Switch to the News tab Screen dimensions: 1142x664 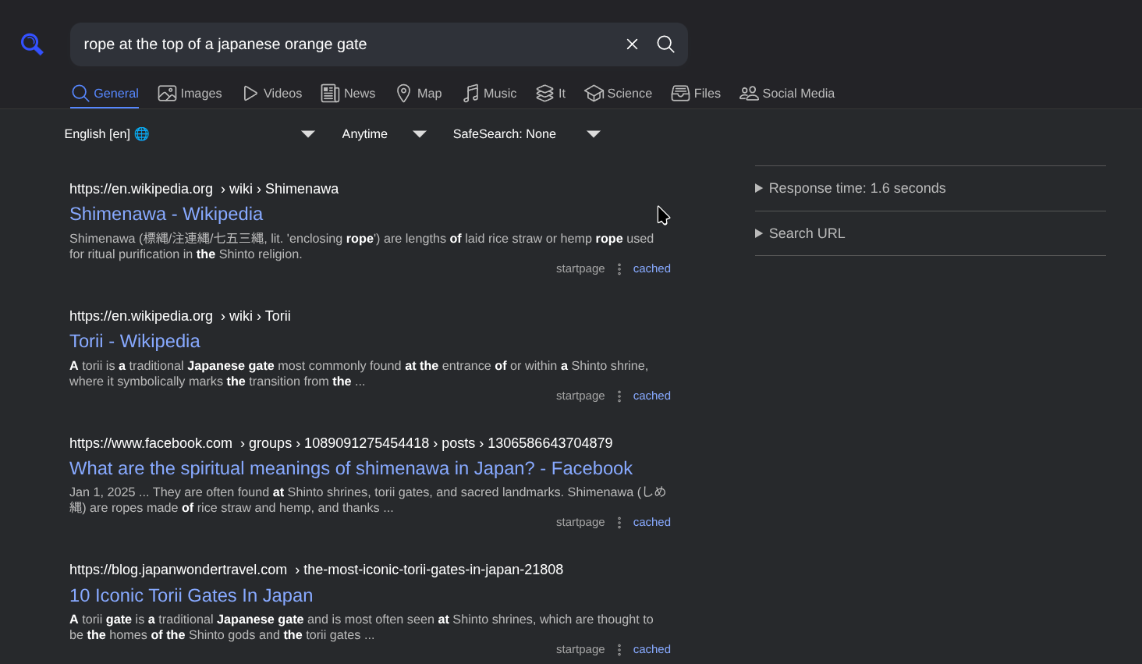[x=348, y=94]
